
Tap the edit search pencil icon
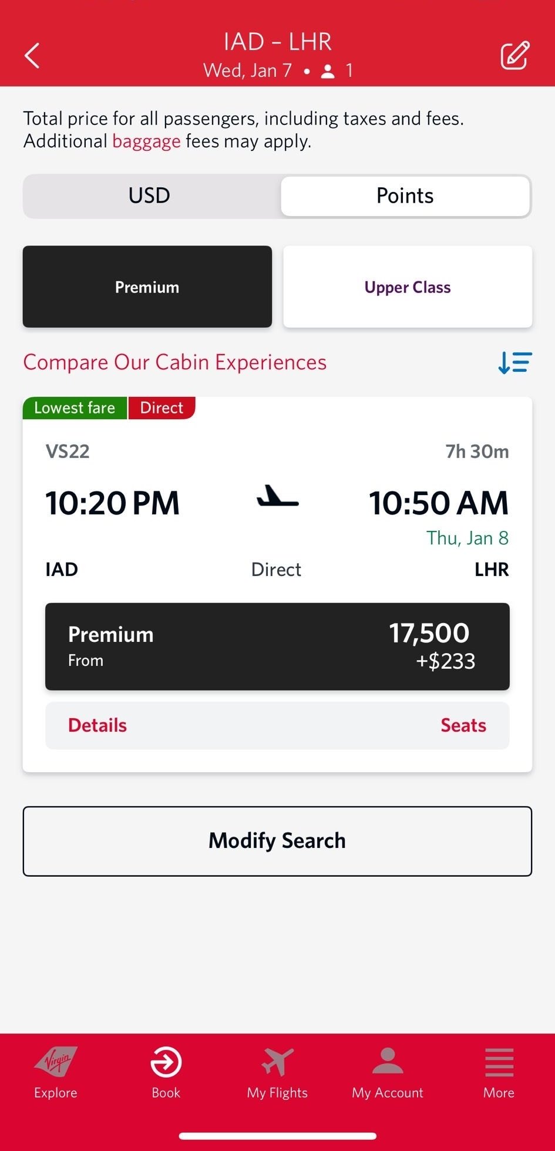(514, 56)
